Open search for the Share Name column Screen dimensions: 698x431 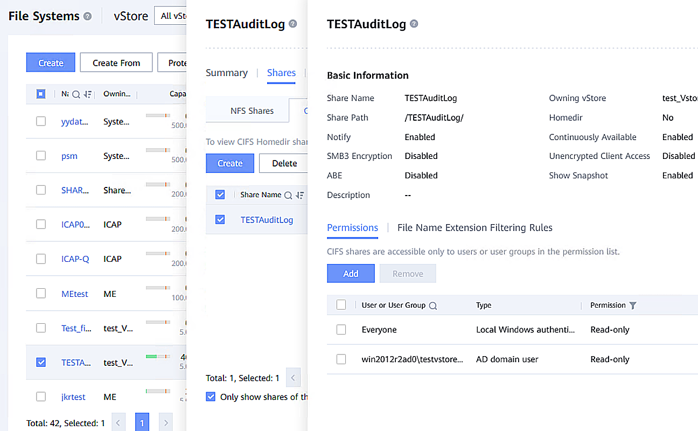[289, 194]
